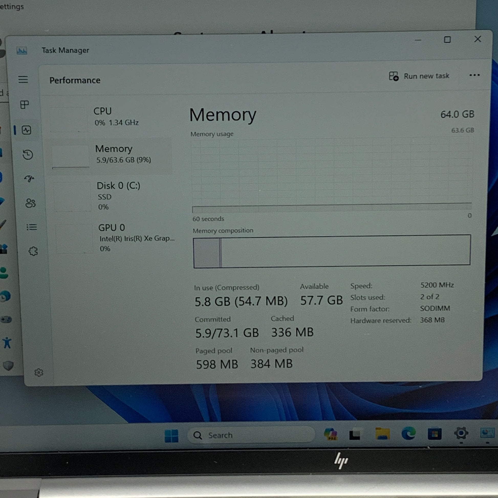Open the hamburger navigation menu
The width and height of the screenshot is (498, 498).
tap(23, 79)
